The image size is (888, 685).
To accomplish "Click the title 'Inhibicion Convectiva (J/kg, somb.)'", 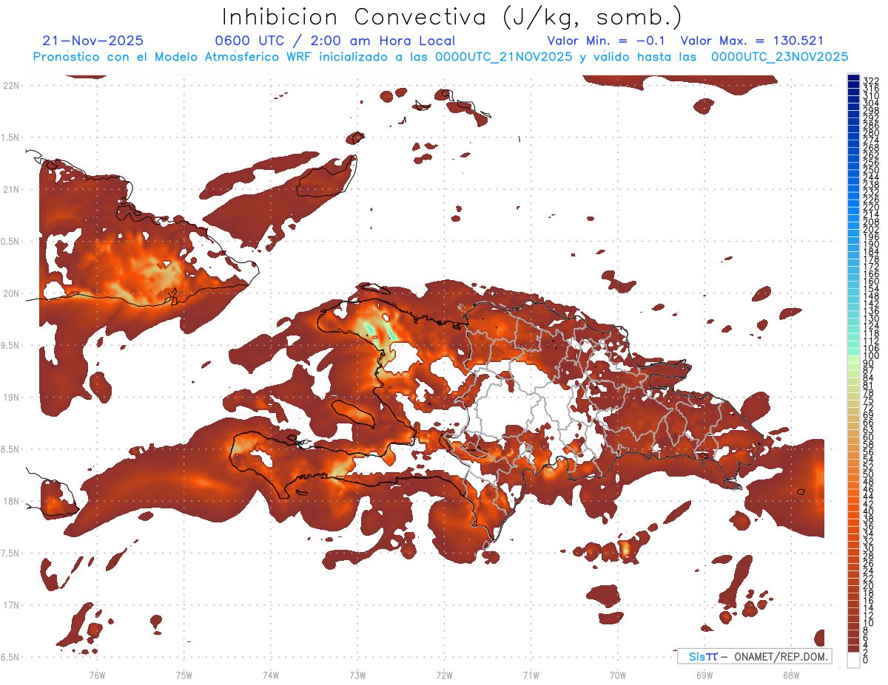I will (452, 17).
